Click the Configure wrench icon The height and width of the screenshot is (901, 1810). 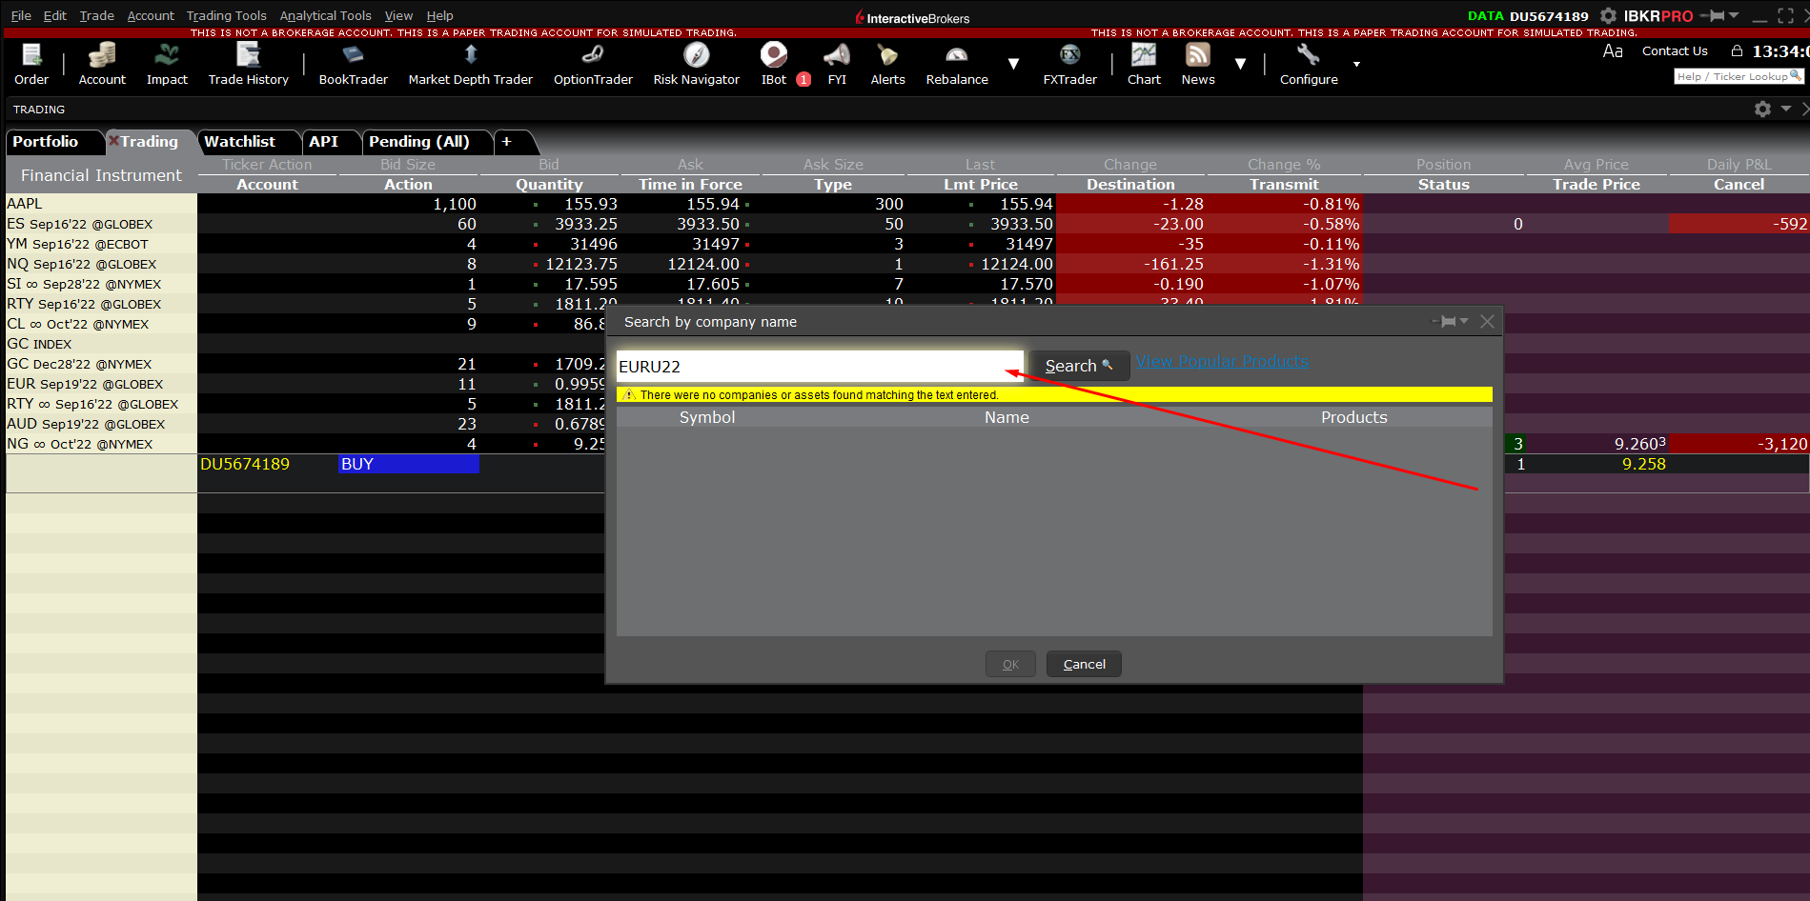click(x=1308, y=64)
